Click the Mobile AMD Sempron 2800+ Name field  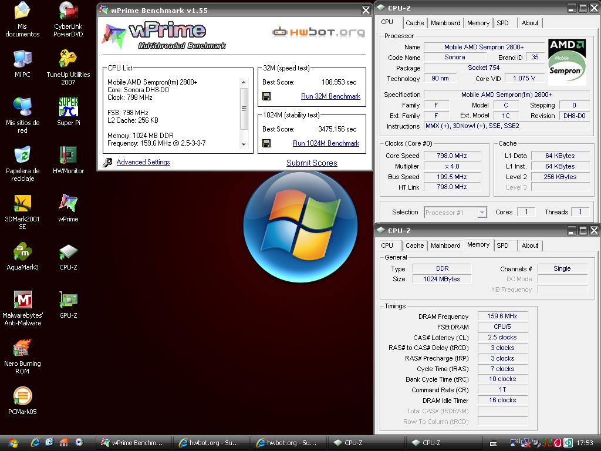(x=484, y=47)
